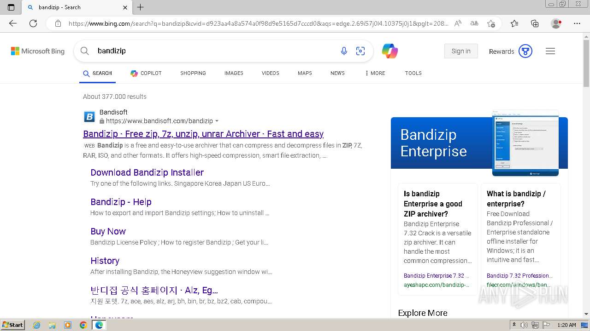Open Bing hamburger settings menu
This screenshot has height=331, width=590.
[550, 51]
